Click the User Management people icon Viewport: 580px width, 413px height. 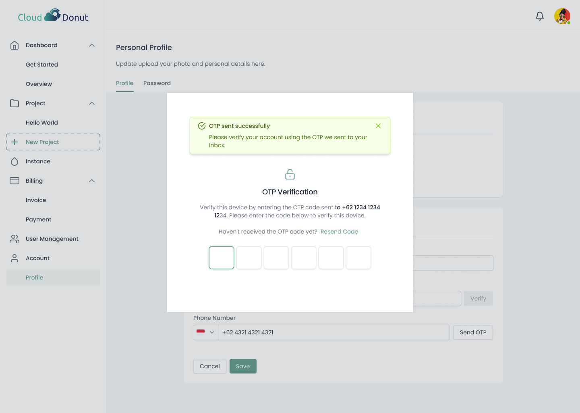click(x=14, y=239)
